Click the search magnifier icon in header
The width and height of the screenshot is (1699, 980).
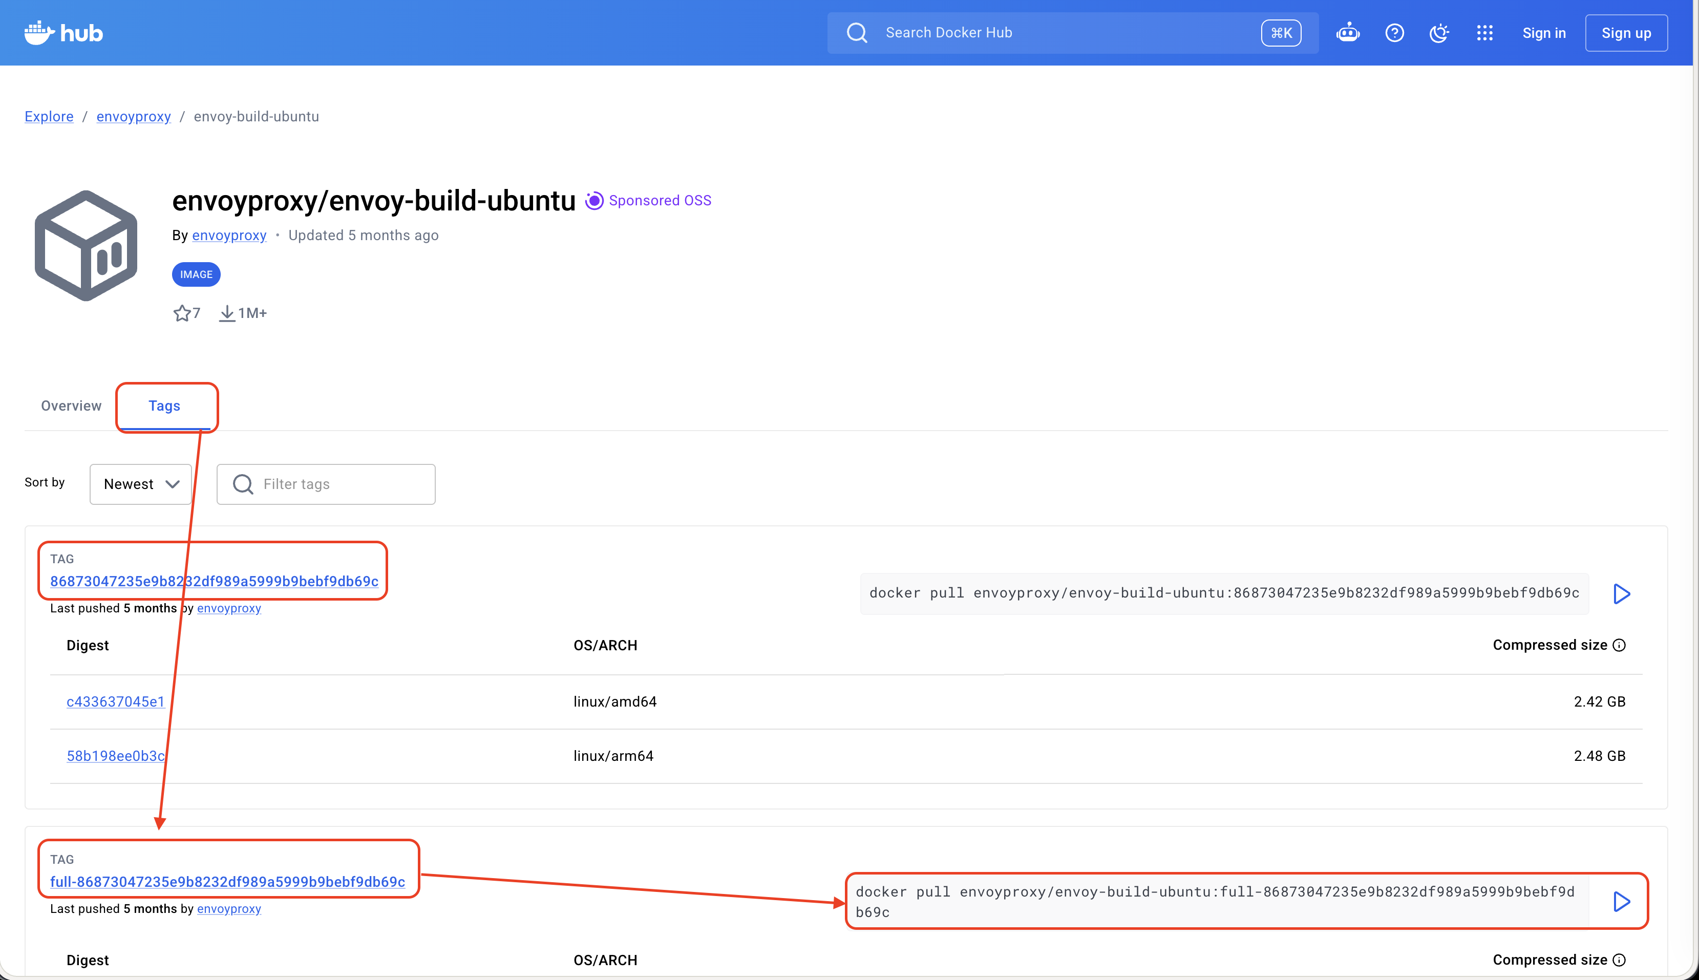856,32
